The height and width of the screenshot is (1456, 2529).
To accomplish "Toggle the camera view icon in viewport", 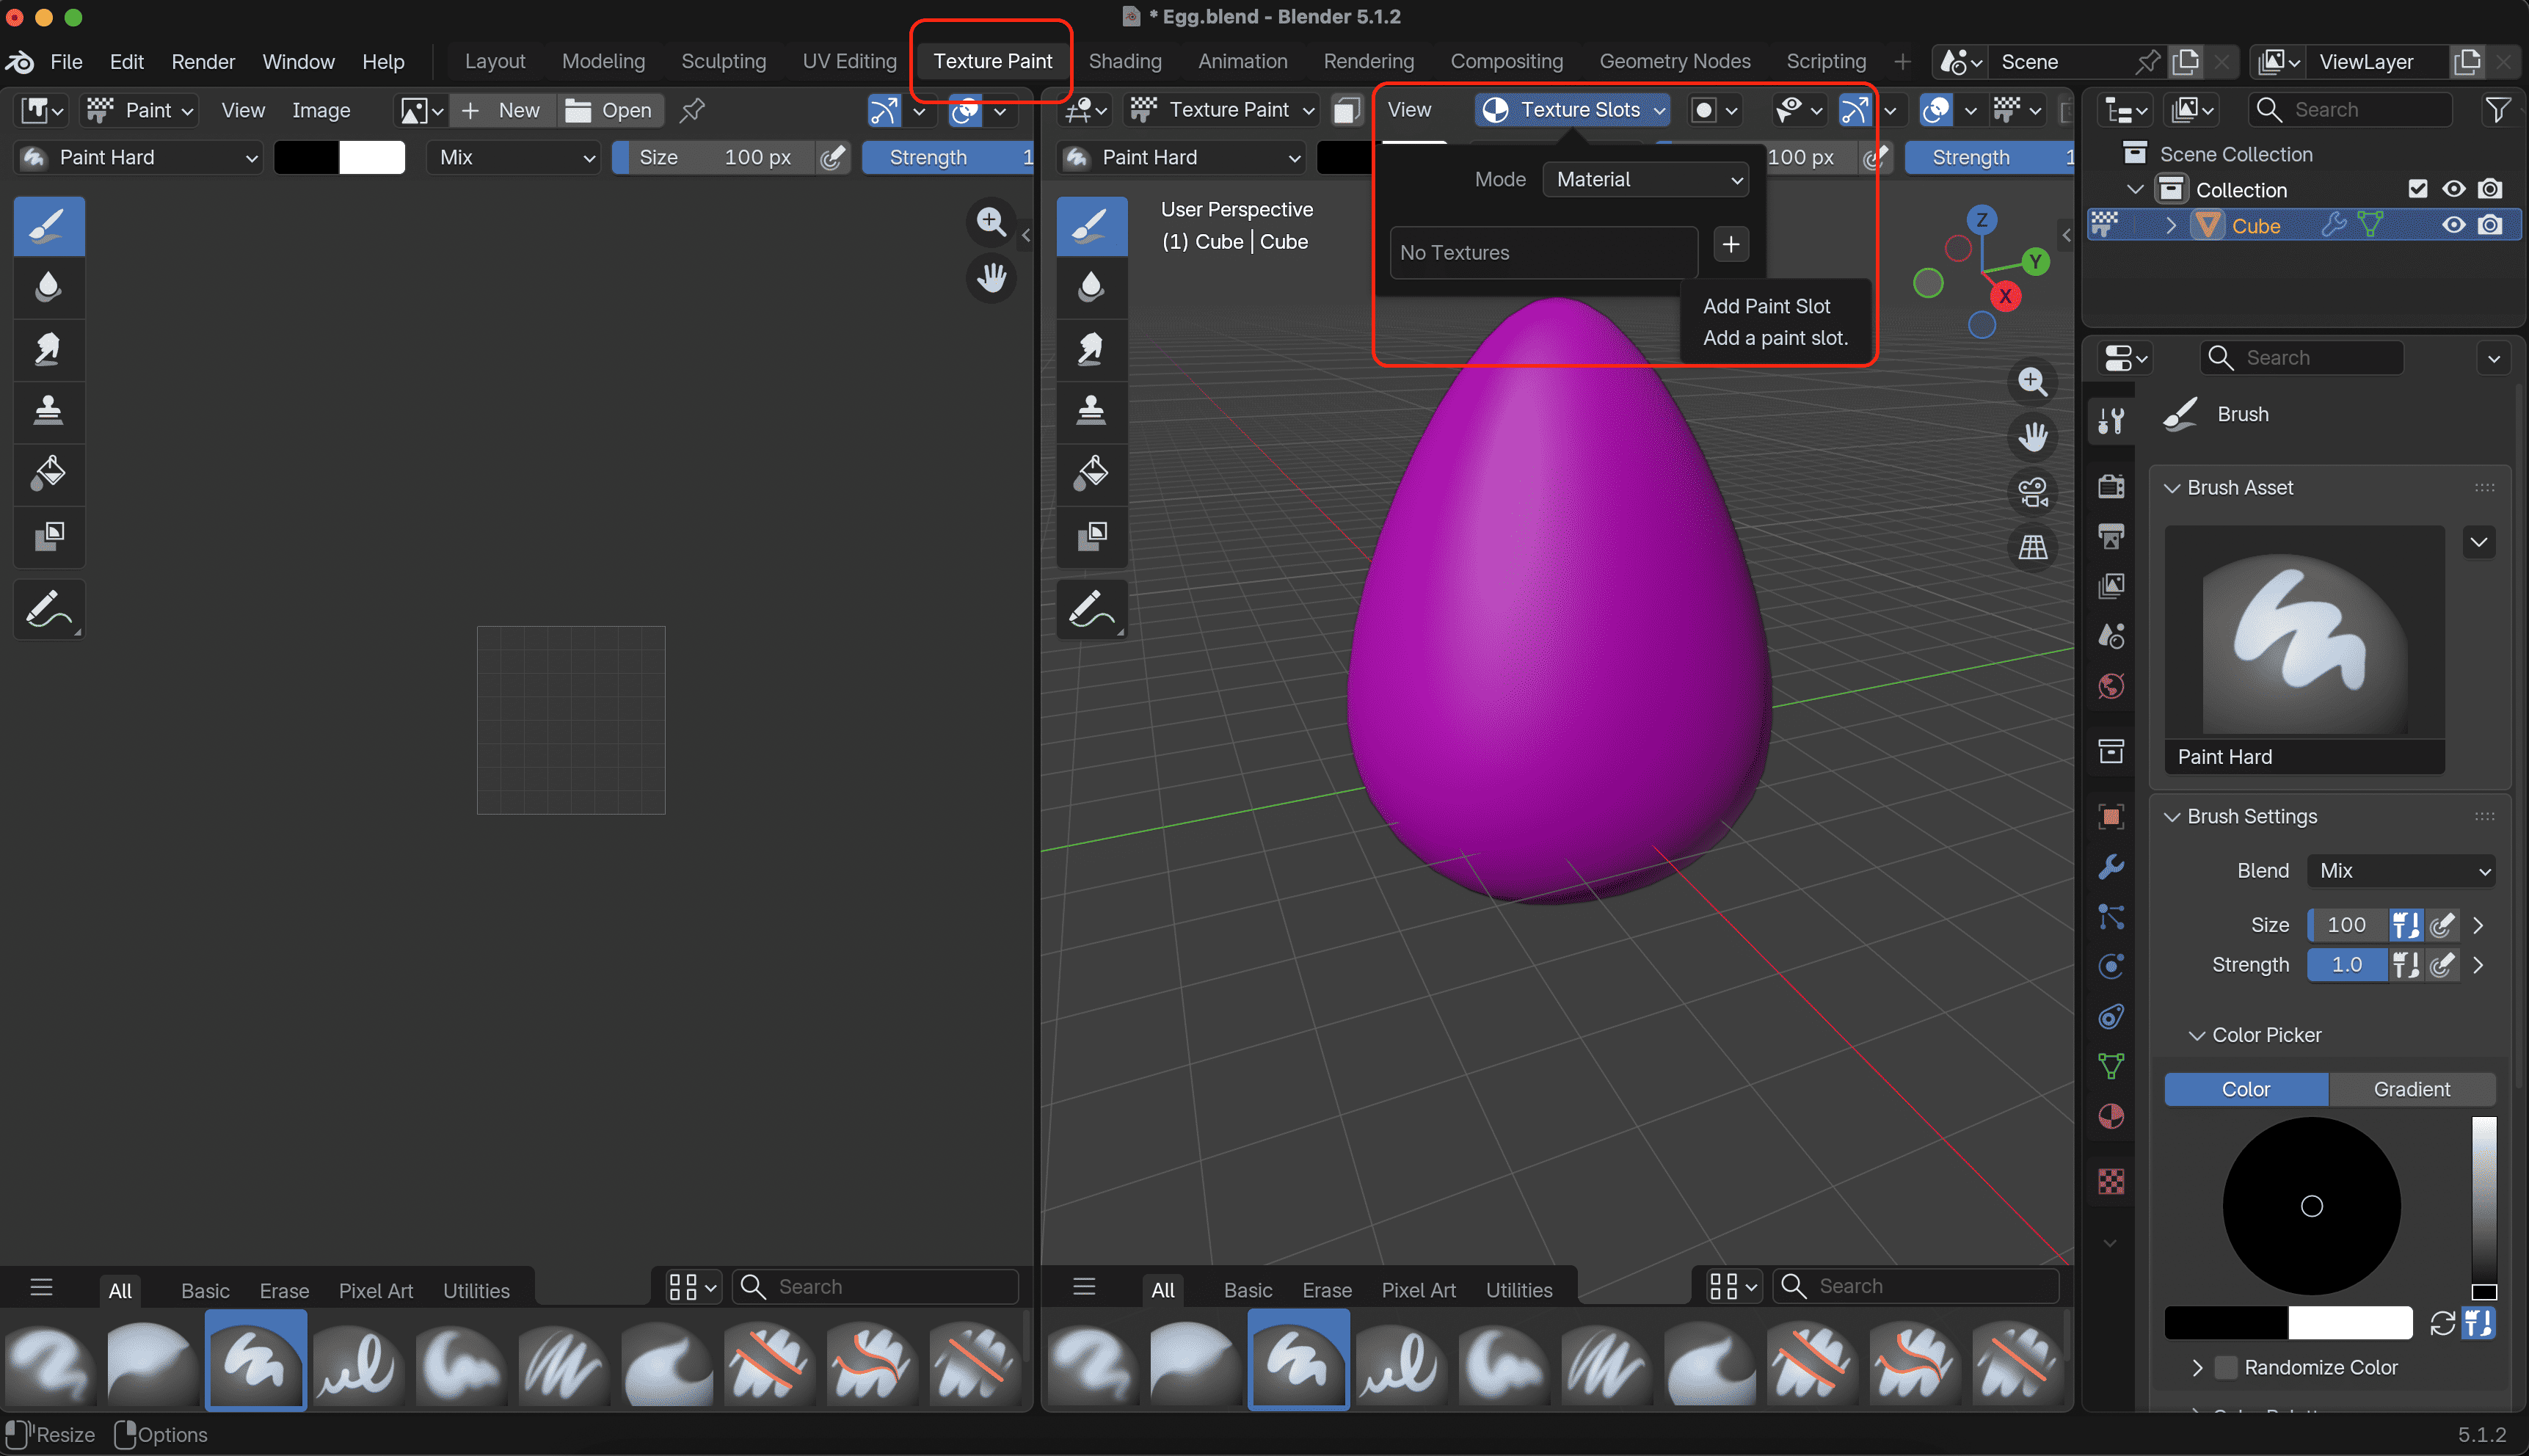I will tap(2032, 492).
